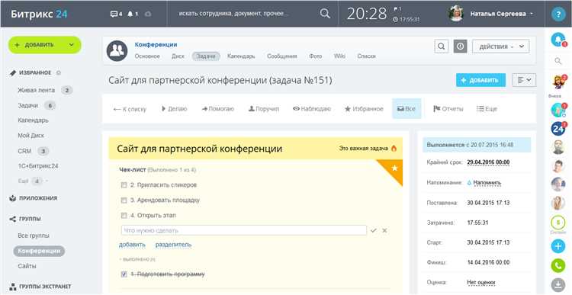Cancel new checklist item X icon

pos(384,230)
